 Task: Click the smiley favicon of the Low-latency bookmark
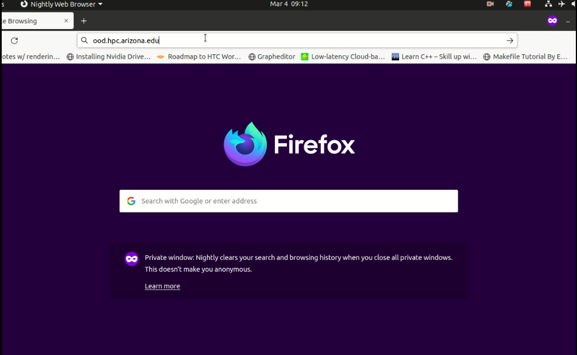(x=304, y=56)
